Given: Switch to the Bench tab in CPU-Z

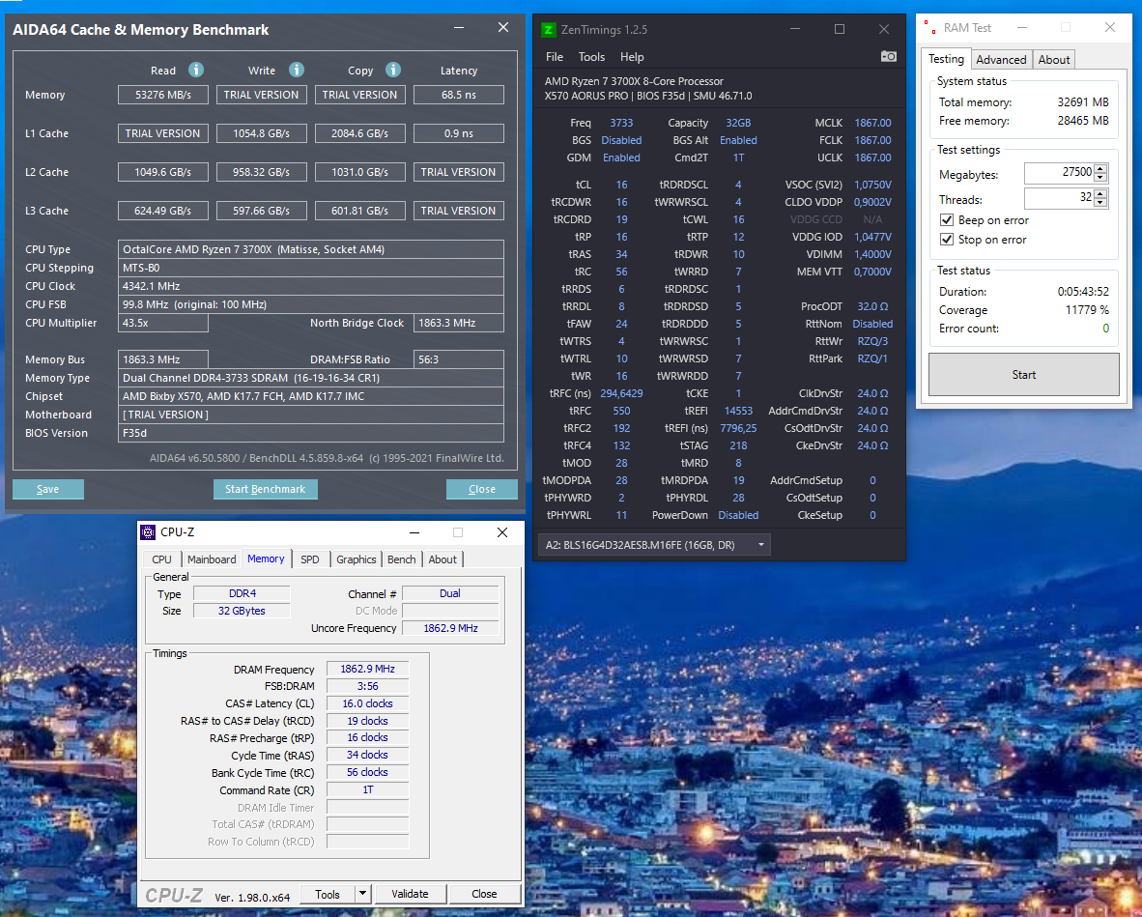Looking at the screenshot, I should (x=401, y=559).
